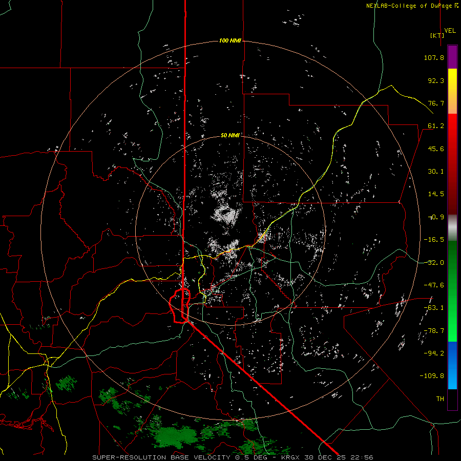Pick the black TH segment of color bar
The height and width of the screenshot is (461, 461).
[452, 400]
